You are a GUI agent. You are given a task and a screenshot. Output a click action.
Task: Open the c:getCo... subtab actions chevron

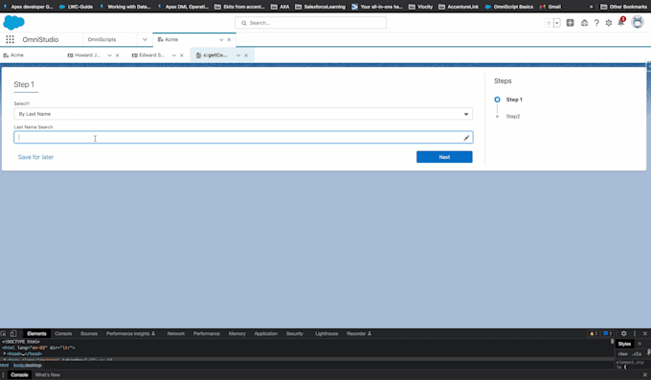238,56
